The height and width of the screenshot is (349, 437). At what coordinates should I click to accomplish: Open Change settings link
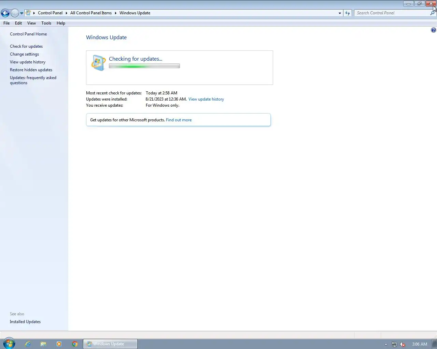24,54
